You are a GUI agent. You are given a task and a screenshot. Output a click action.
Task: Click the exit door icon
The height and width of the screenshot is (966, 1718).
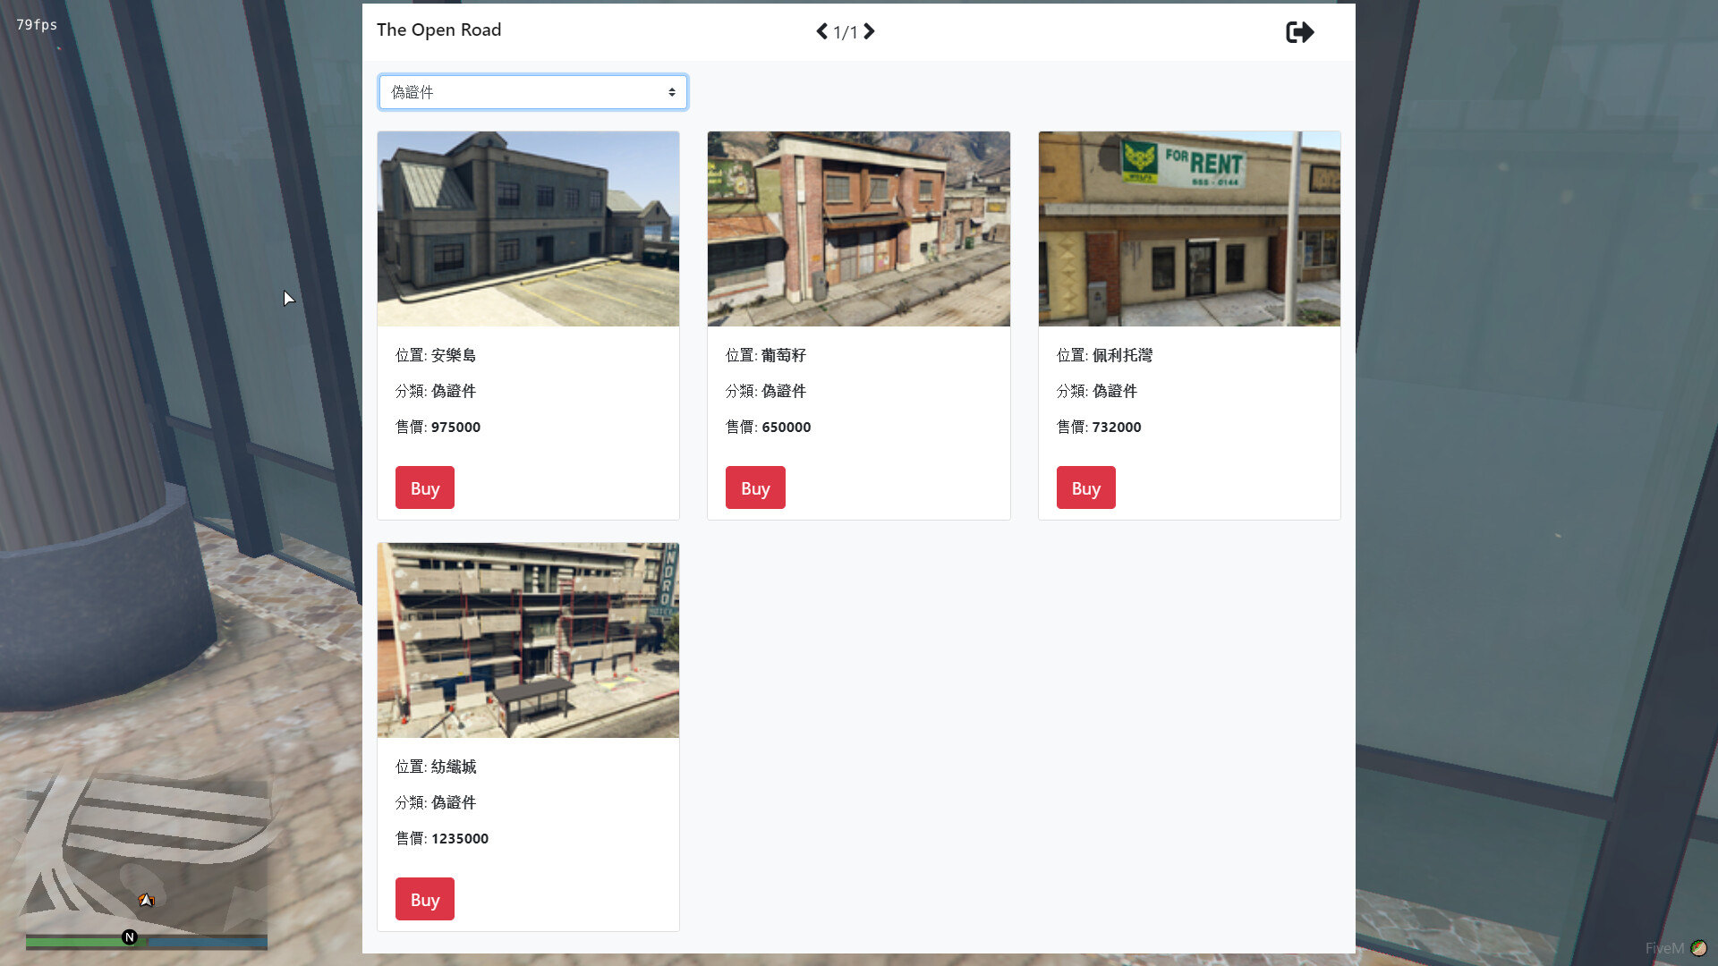pos(1299,32)
